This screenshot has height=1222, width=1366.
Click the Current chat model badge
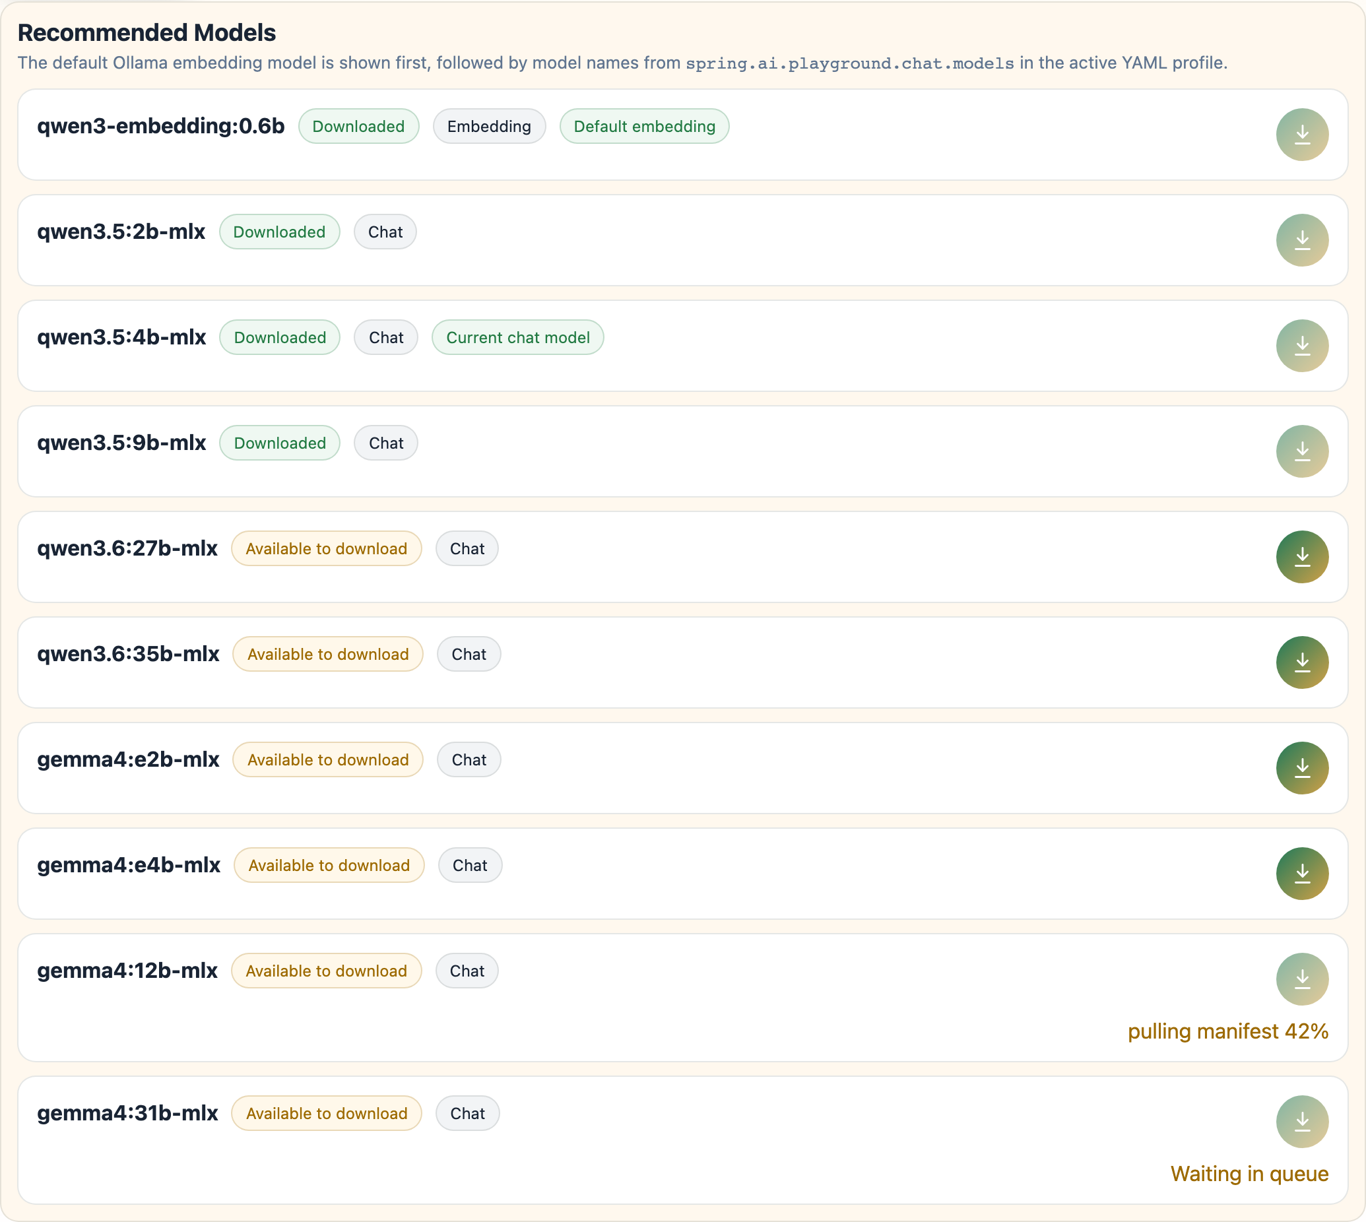[517, 337]
